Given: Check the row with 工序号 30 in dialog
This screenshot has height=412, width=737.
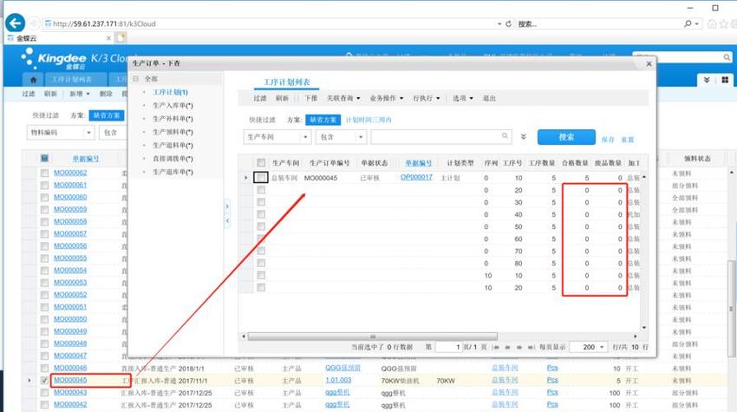Looking at the screenshot, I should tap(261, 202).
